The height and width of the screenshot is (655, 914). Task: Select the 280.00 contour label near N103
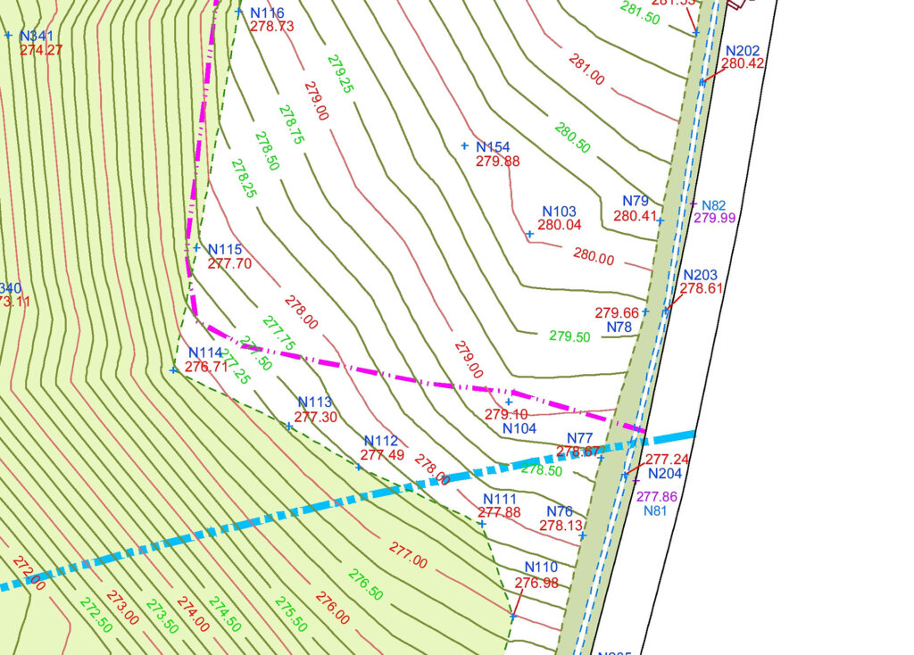[x=594, y=256]
